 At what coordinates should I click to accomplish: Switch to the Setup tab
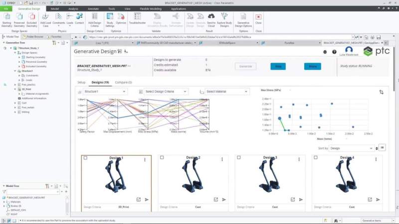(x=81, y=82)
